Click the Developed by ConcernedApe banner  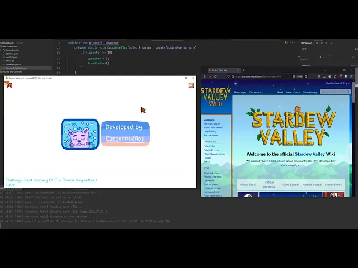pyautogui.click(x=125, y=133)
